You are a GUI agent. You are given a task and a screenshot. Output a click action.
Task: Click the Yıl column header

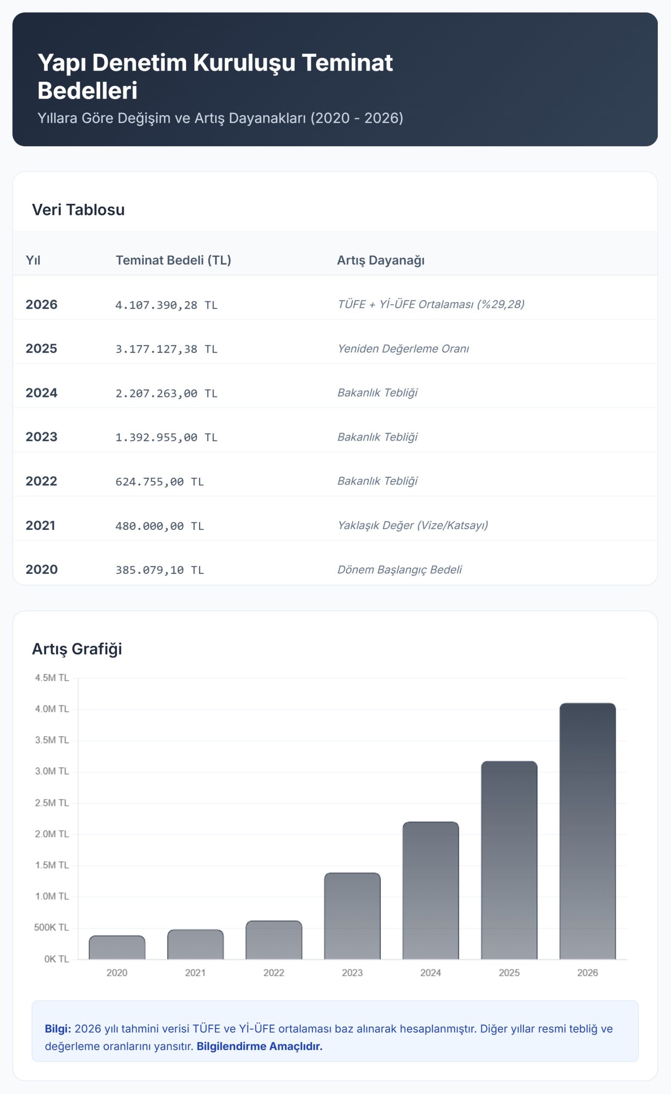33,260
